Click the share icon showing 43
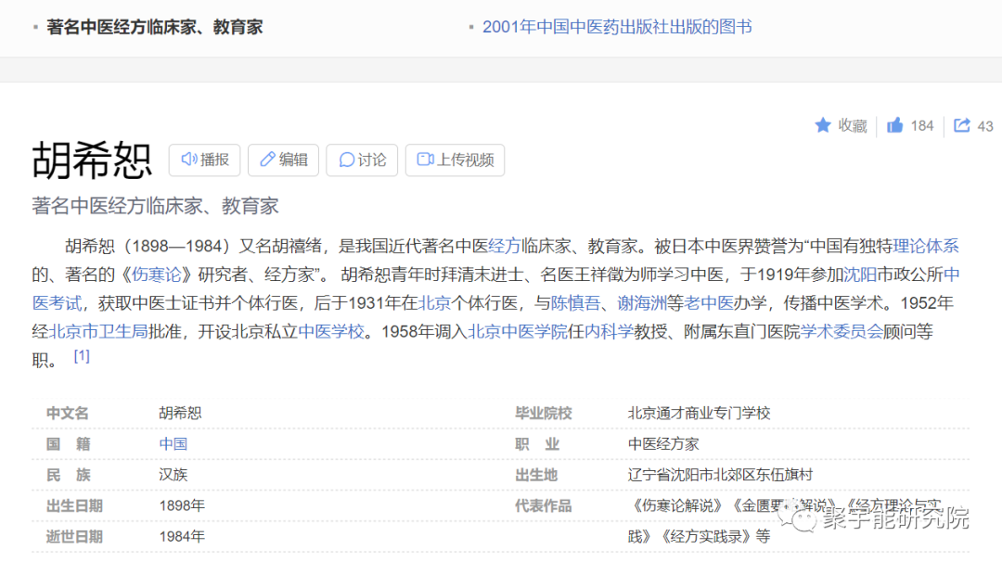Viewport: 1002px width, 562px height. pyautogui.click(x=963, y=125)
